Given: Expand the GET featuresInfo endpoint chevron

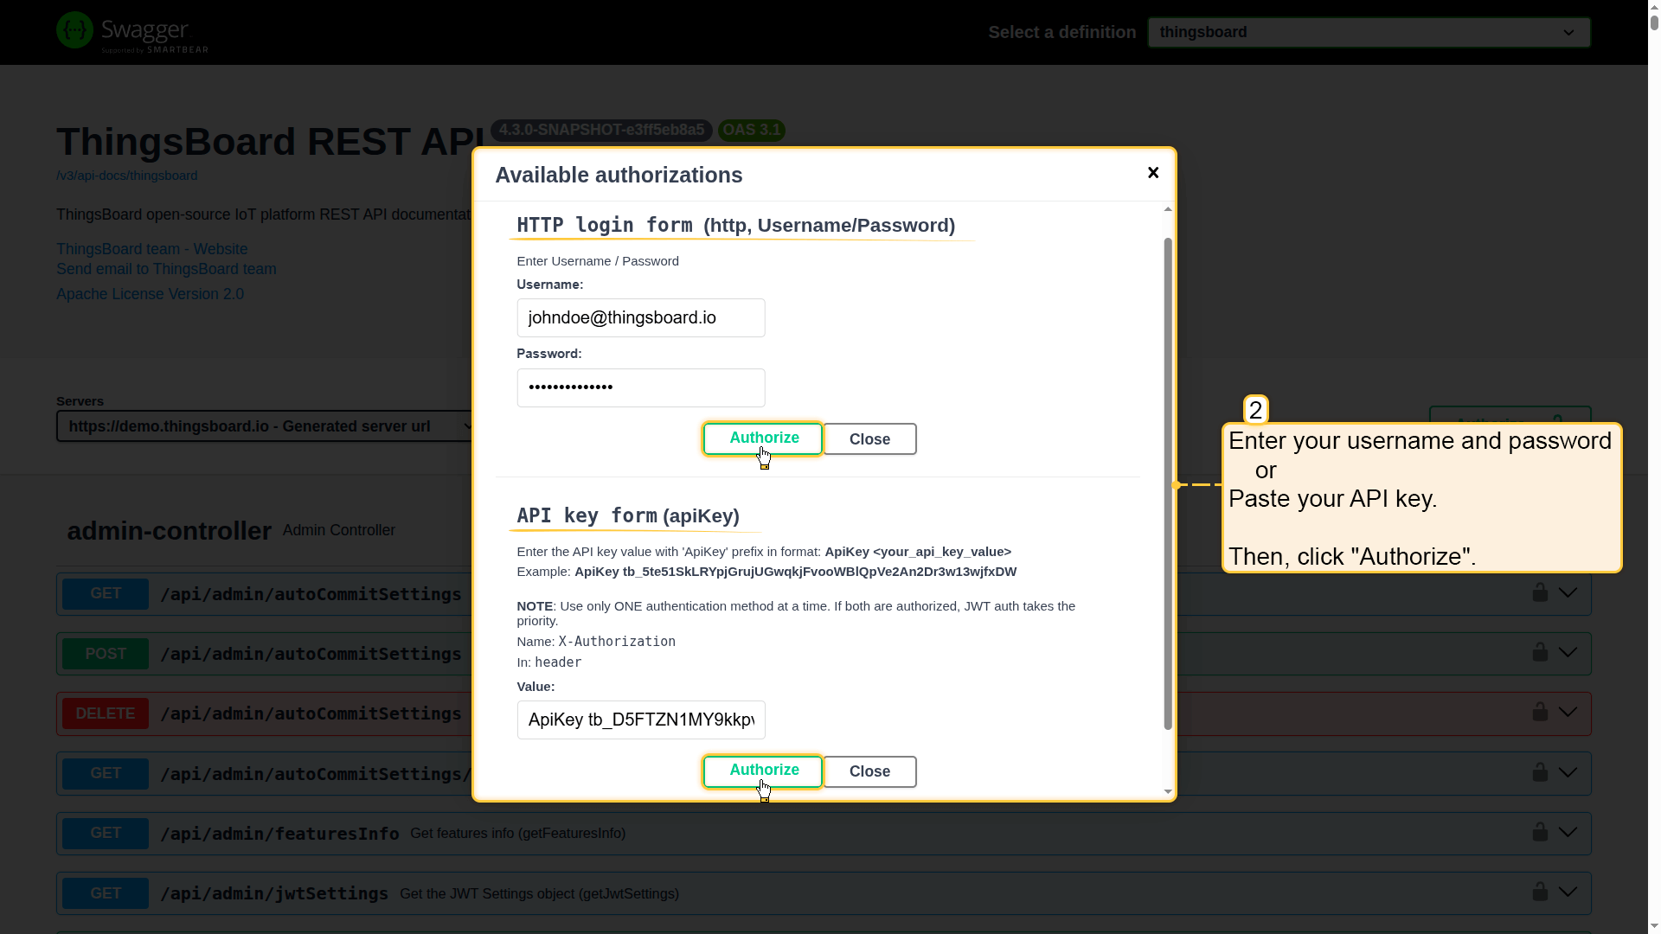Looking at the screenshot, I should tap(1568, 832).
